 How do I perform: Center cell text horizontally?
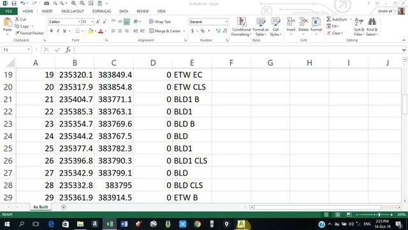coord(120,31)
